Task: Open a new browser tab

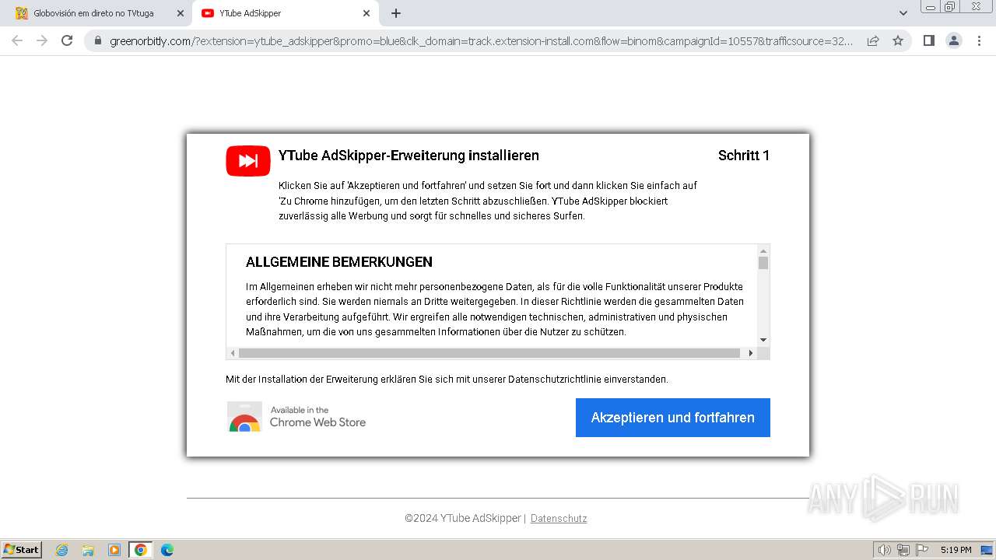Action: point(396,13)
